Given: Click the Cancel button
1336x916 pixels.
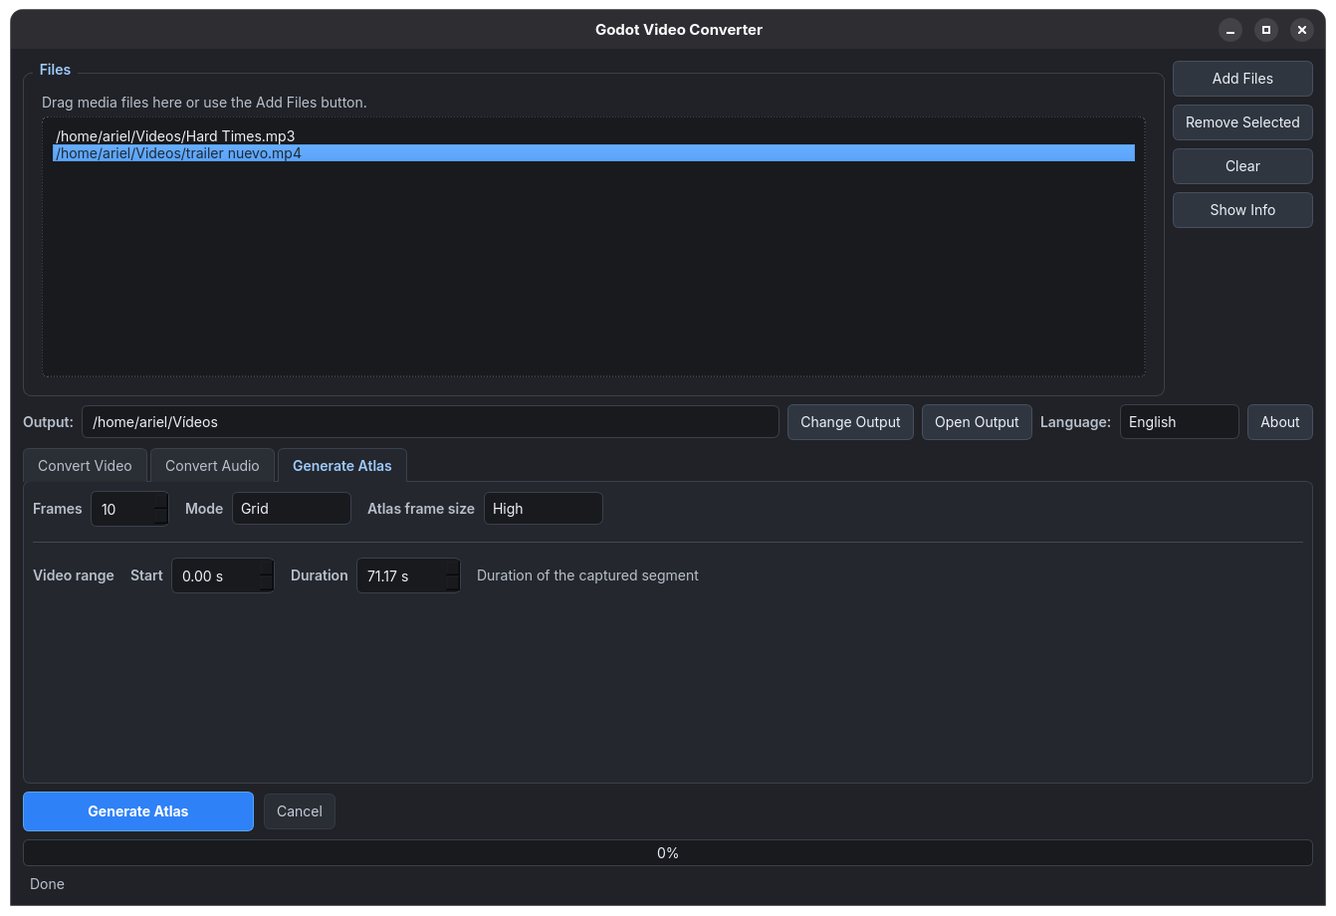Looking at the screenshot, I should coord(300,811).
